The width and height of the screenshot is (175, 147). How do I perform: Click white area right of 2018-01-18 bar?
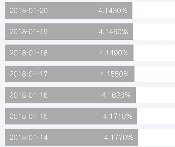tap(154, 53)
